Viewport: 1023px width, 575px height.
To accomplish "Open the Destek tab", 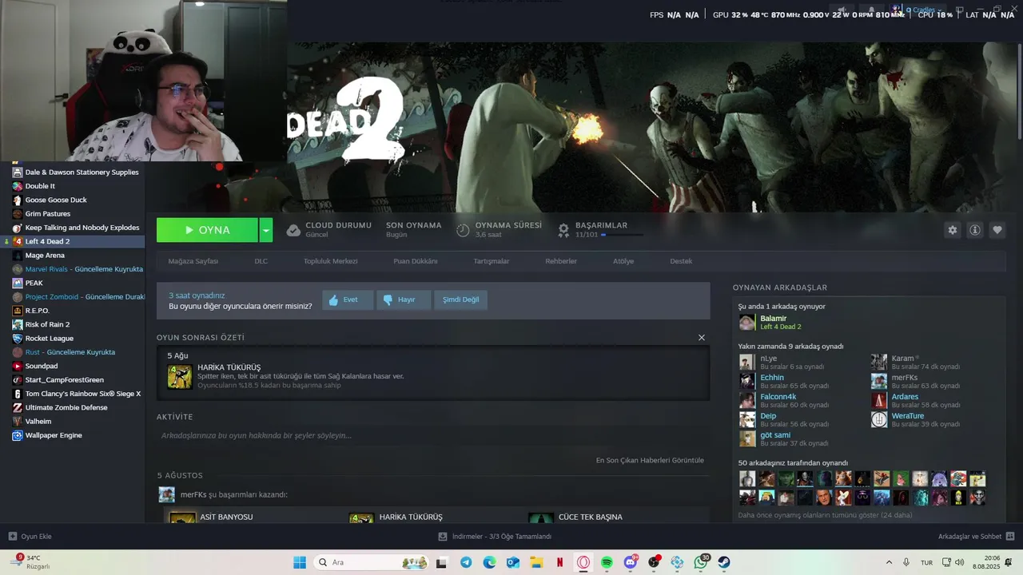I will tap(681, 261).
